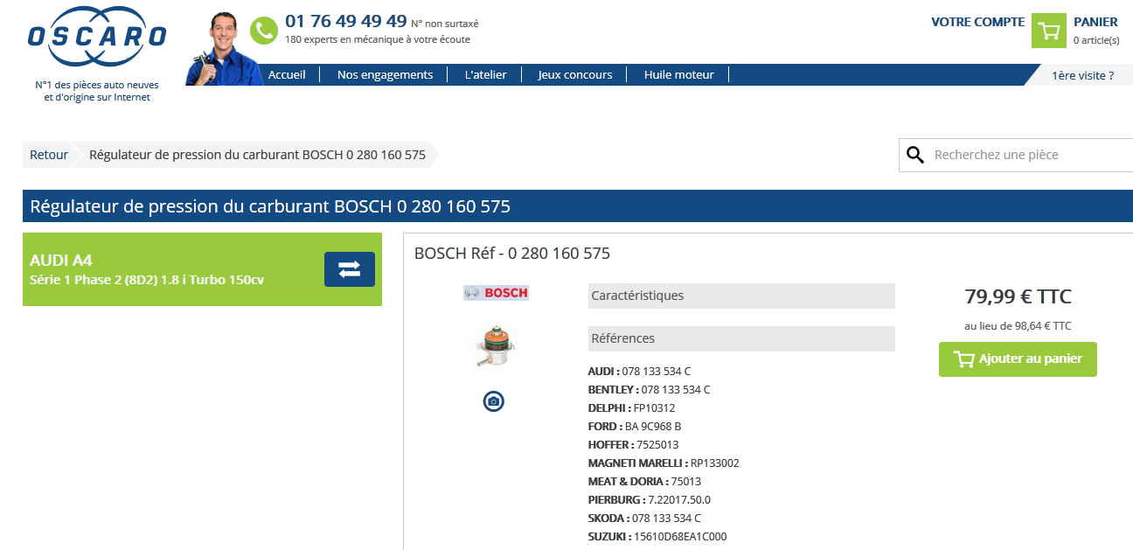Open Nos engagements menu item

pyautogui.click(x=385, y=75)
